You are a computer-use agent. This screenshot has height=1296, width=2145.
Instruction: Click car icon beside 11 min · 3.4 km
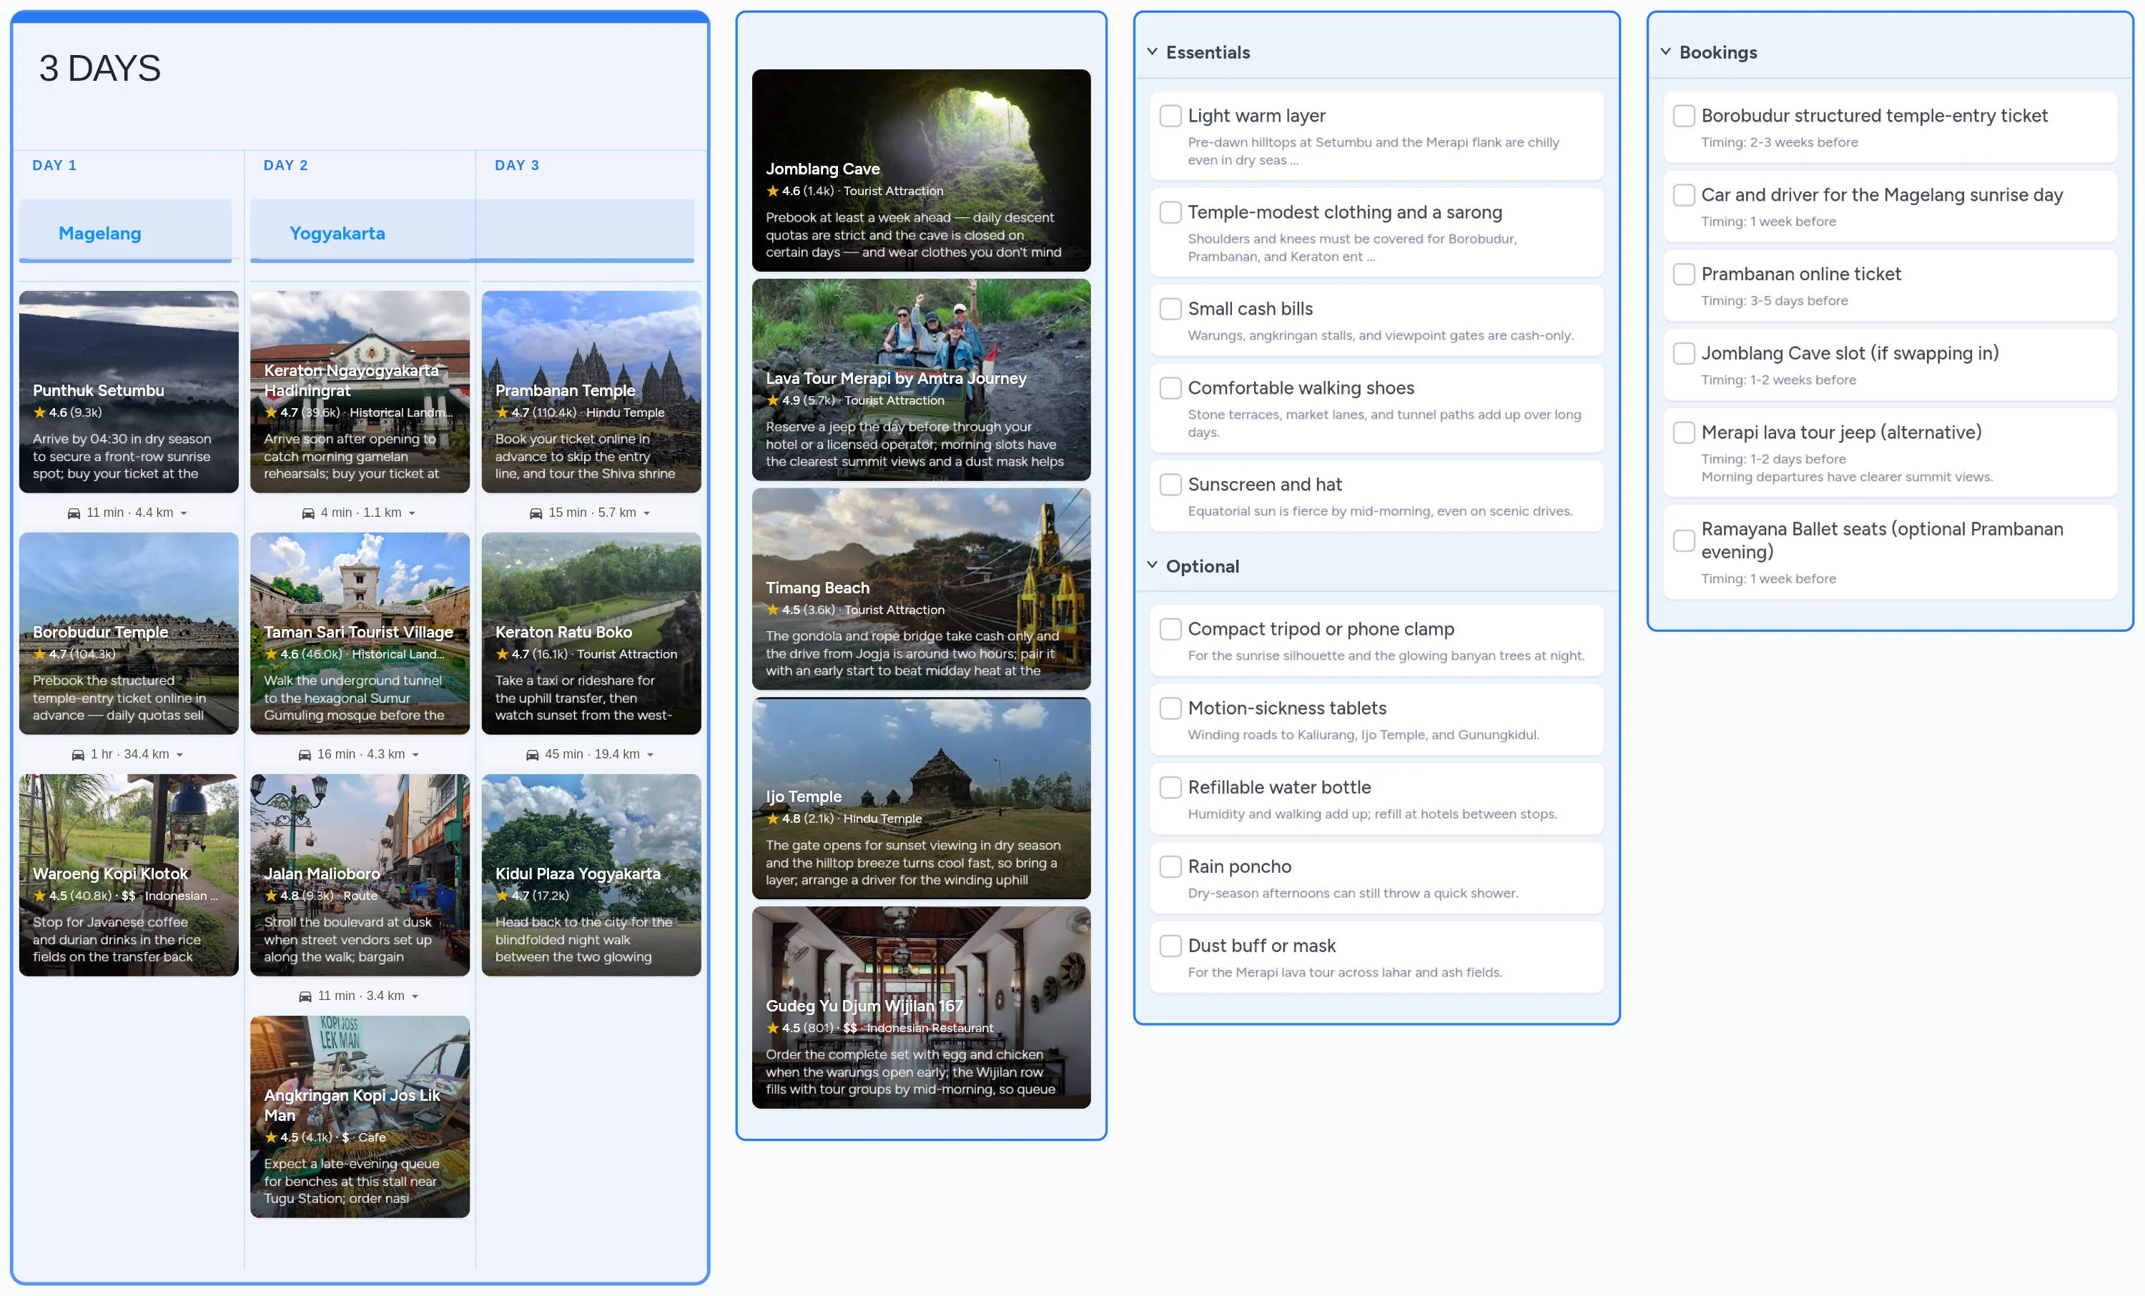pyautogui.click(x=305, y=996)
